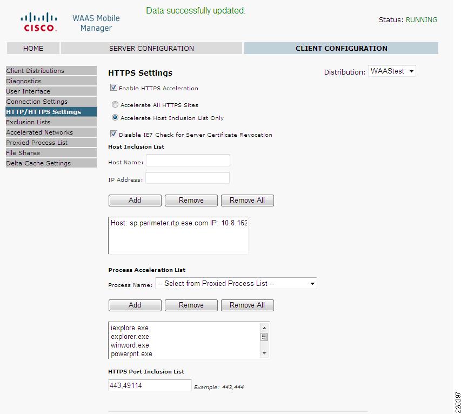Screen dimensions: 461x414
Task: Select Accelerate Host Inclusion List Only
Action: [x=115, y=117]
